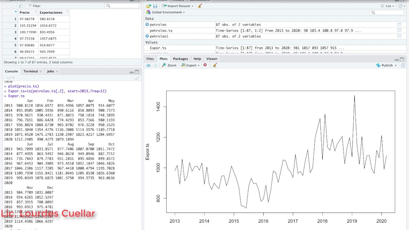Viewport: 409px width, 230px height.
Task: Click the load workspace folder icon
Action: pos(149,6)
